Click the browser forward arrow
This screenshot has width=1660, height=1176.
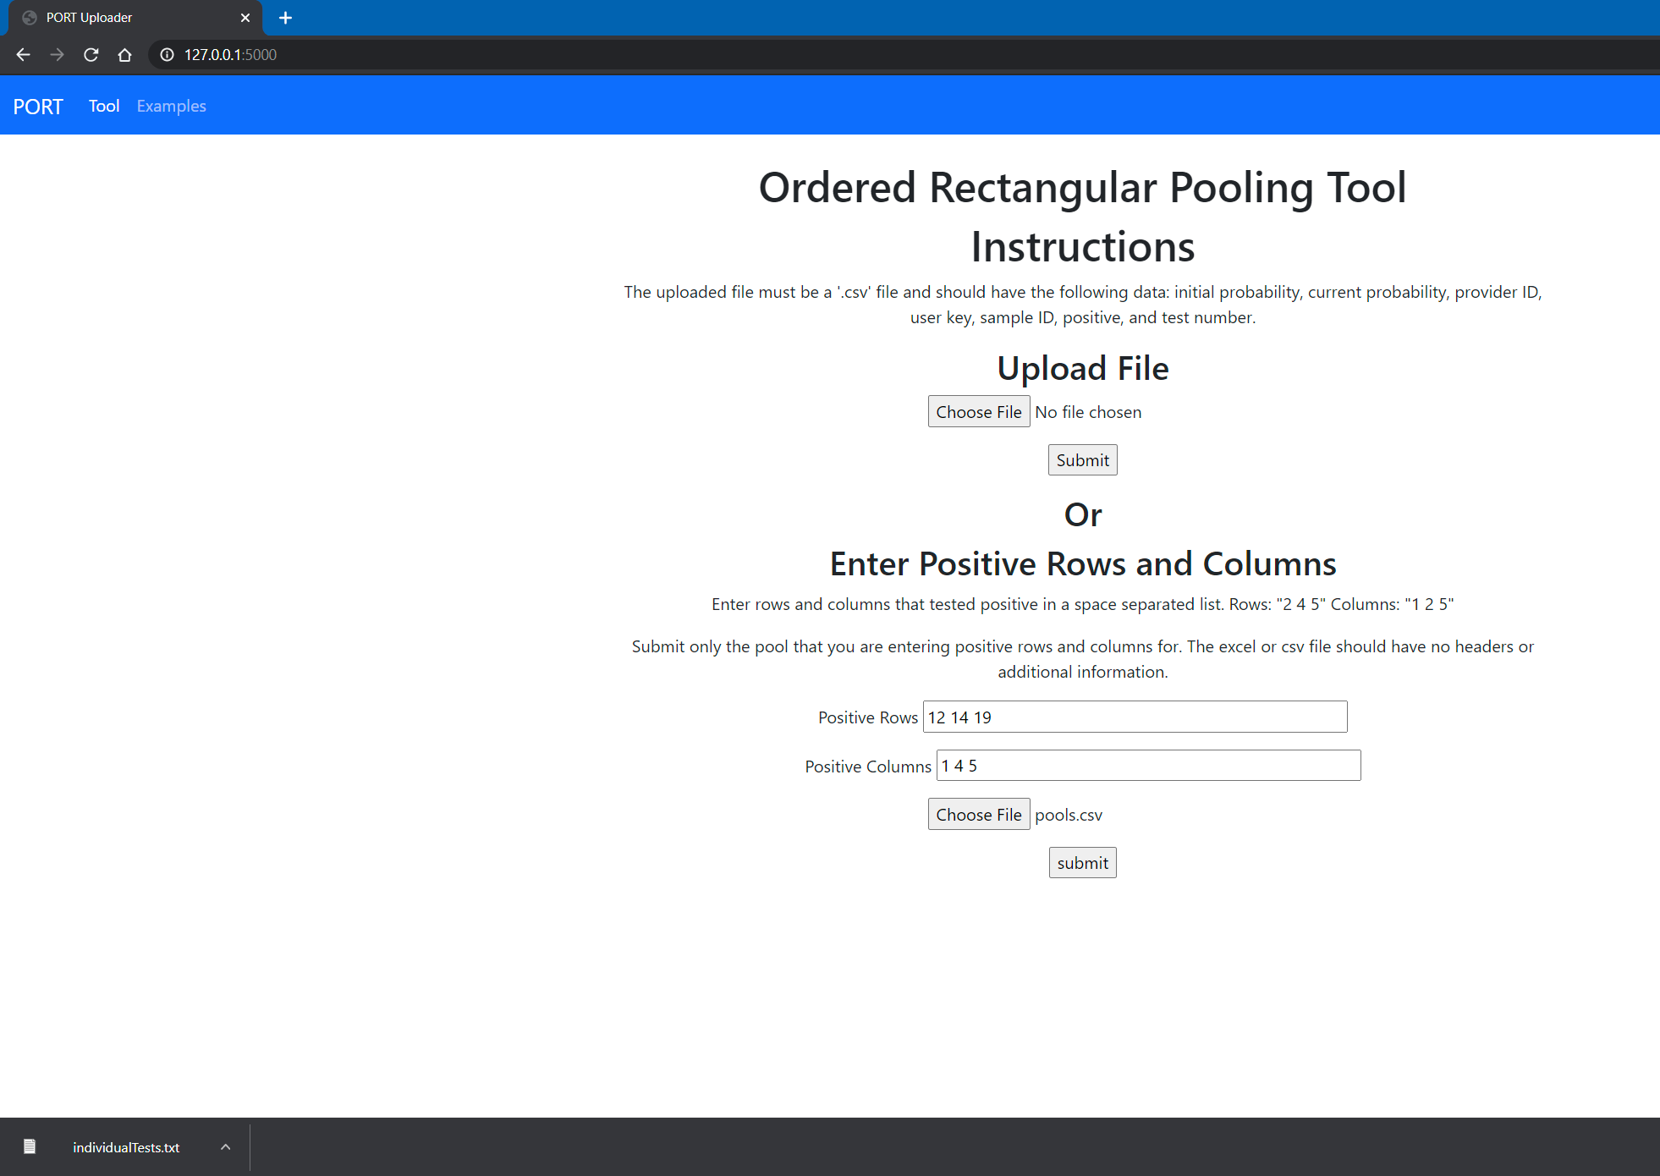57,54
